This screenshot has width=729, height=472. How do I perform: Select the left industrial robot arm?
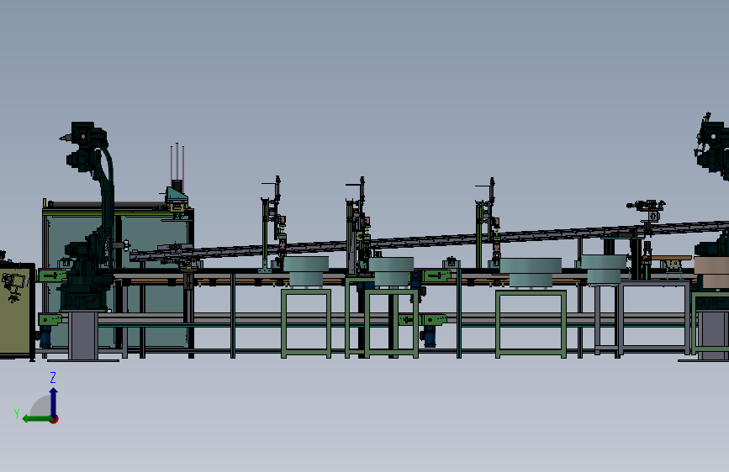click(x=87, y=216)
